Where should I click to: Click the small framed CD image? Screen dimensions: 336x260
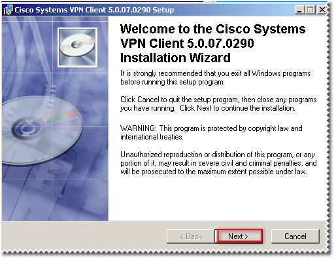(77, 47)
